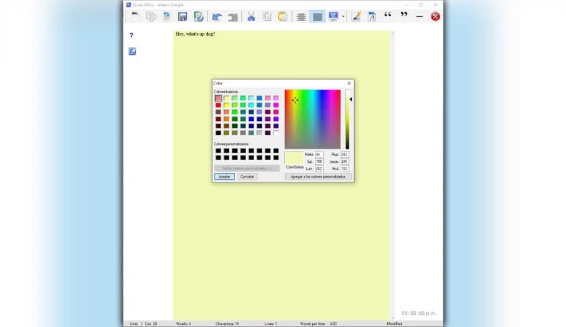Click the text "Hey, what's up dog?"
566x327 pixels.
click(195, 34)
